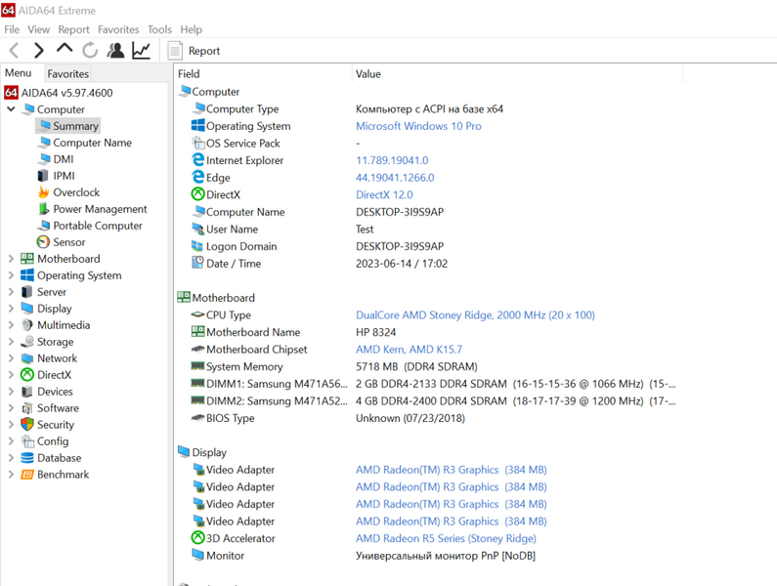This screenshot has width=777, height=586.
Task: Click the Multimedia speaker icon in sidebar
Action: click(27, 325)
